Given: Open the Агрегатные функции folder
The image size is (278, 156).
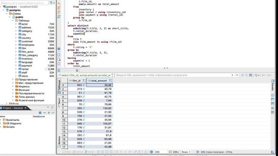Looking at the screenshot, I should (x=31, y=100).
